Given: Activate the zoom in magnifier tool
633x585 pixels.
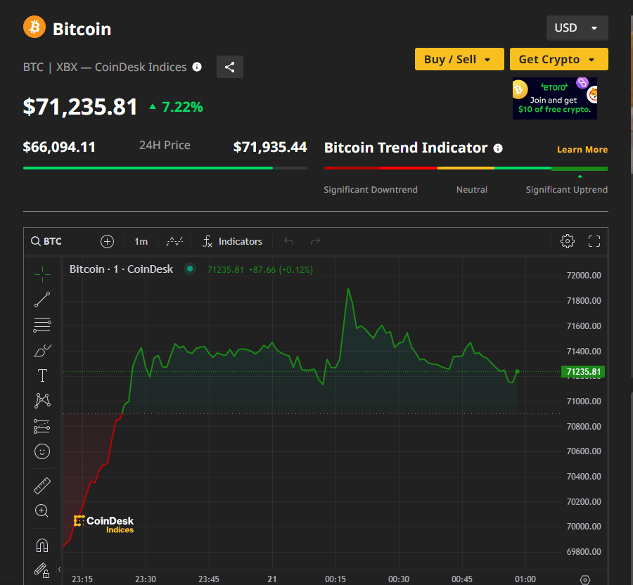Looking at the screenshot, I should point(42,510).
